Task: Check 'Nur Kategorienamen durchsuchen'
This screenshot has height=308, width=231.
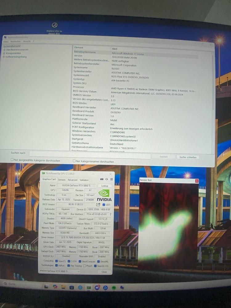Action: [x=74, y=161]
